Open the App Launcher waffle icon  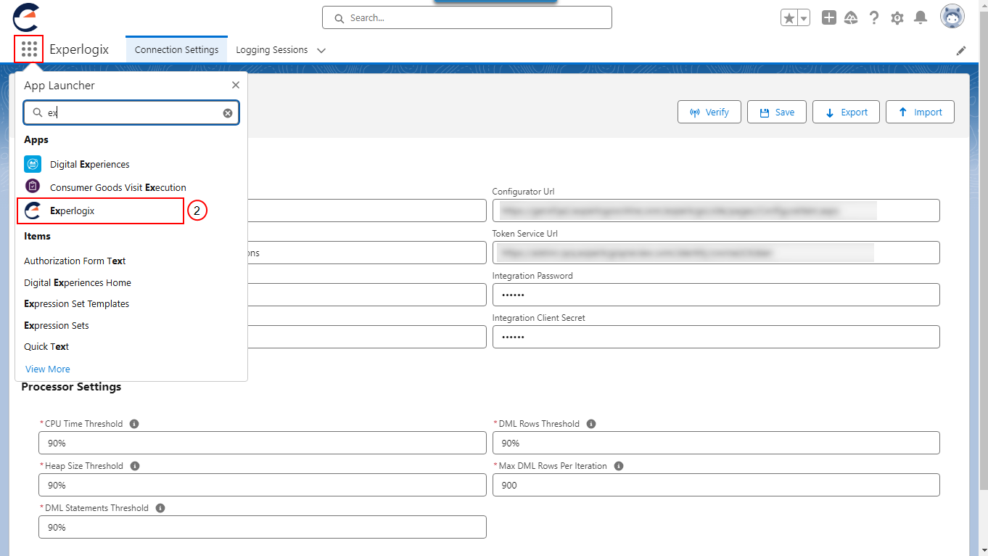pyautogui.click(x=29, y=49)
